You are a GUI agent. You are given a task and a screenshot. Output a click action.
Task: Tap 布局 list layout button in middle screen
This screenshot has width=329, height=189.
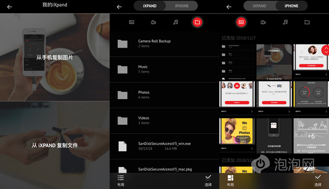coord(121,180)
